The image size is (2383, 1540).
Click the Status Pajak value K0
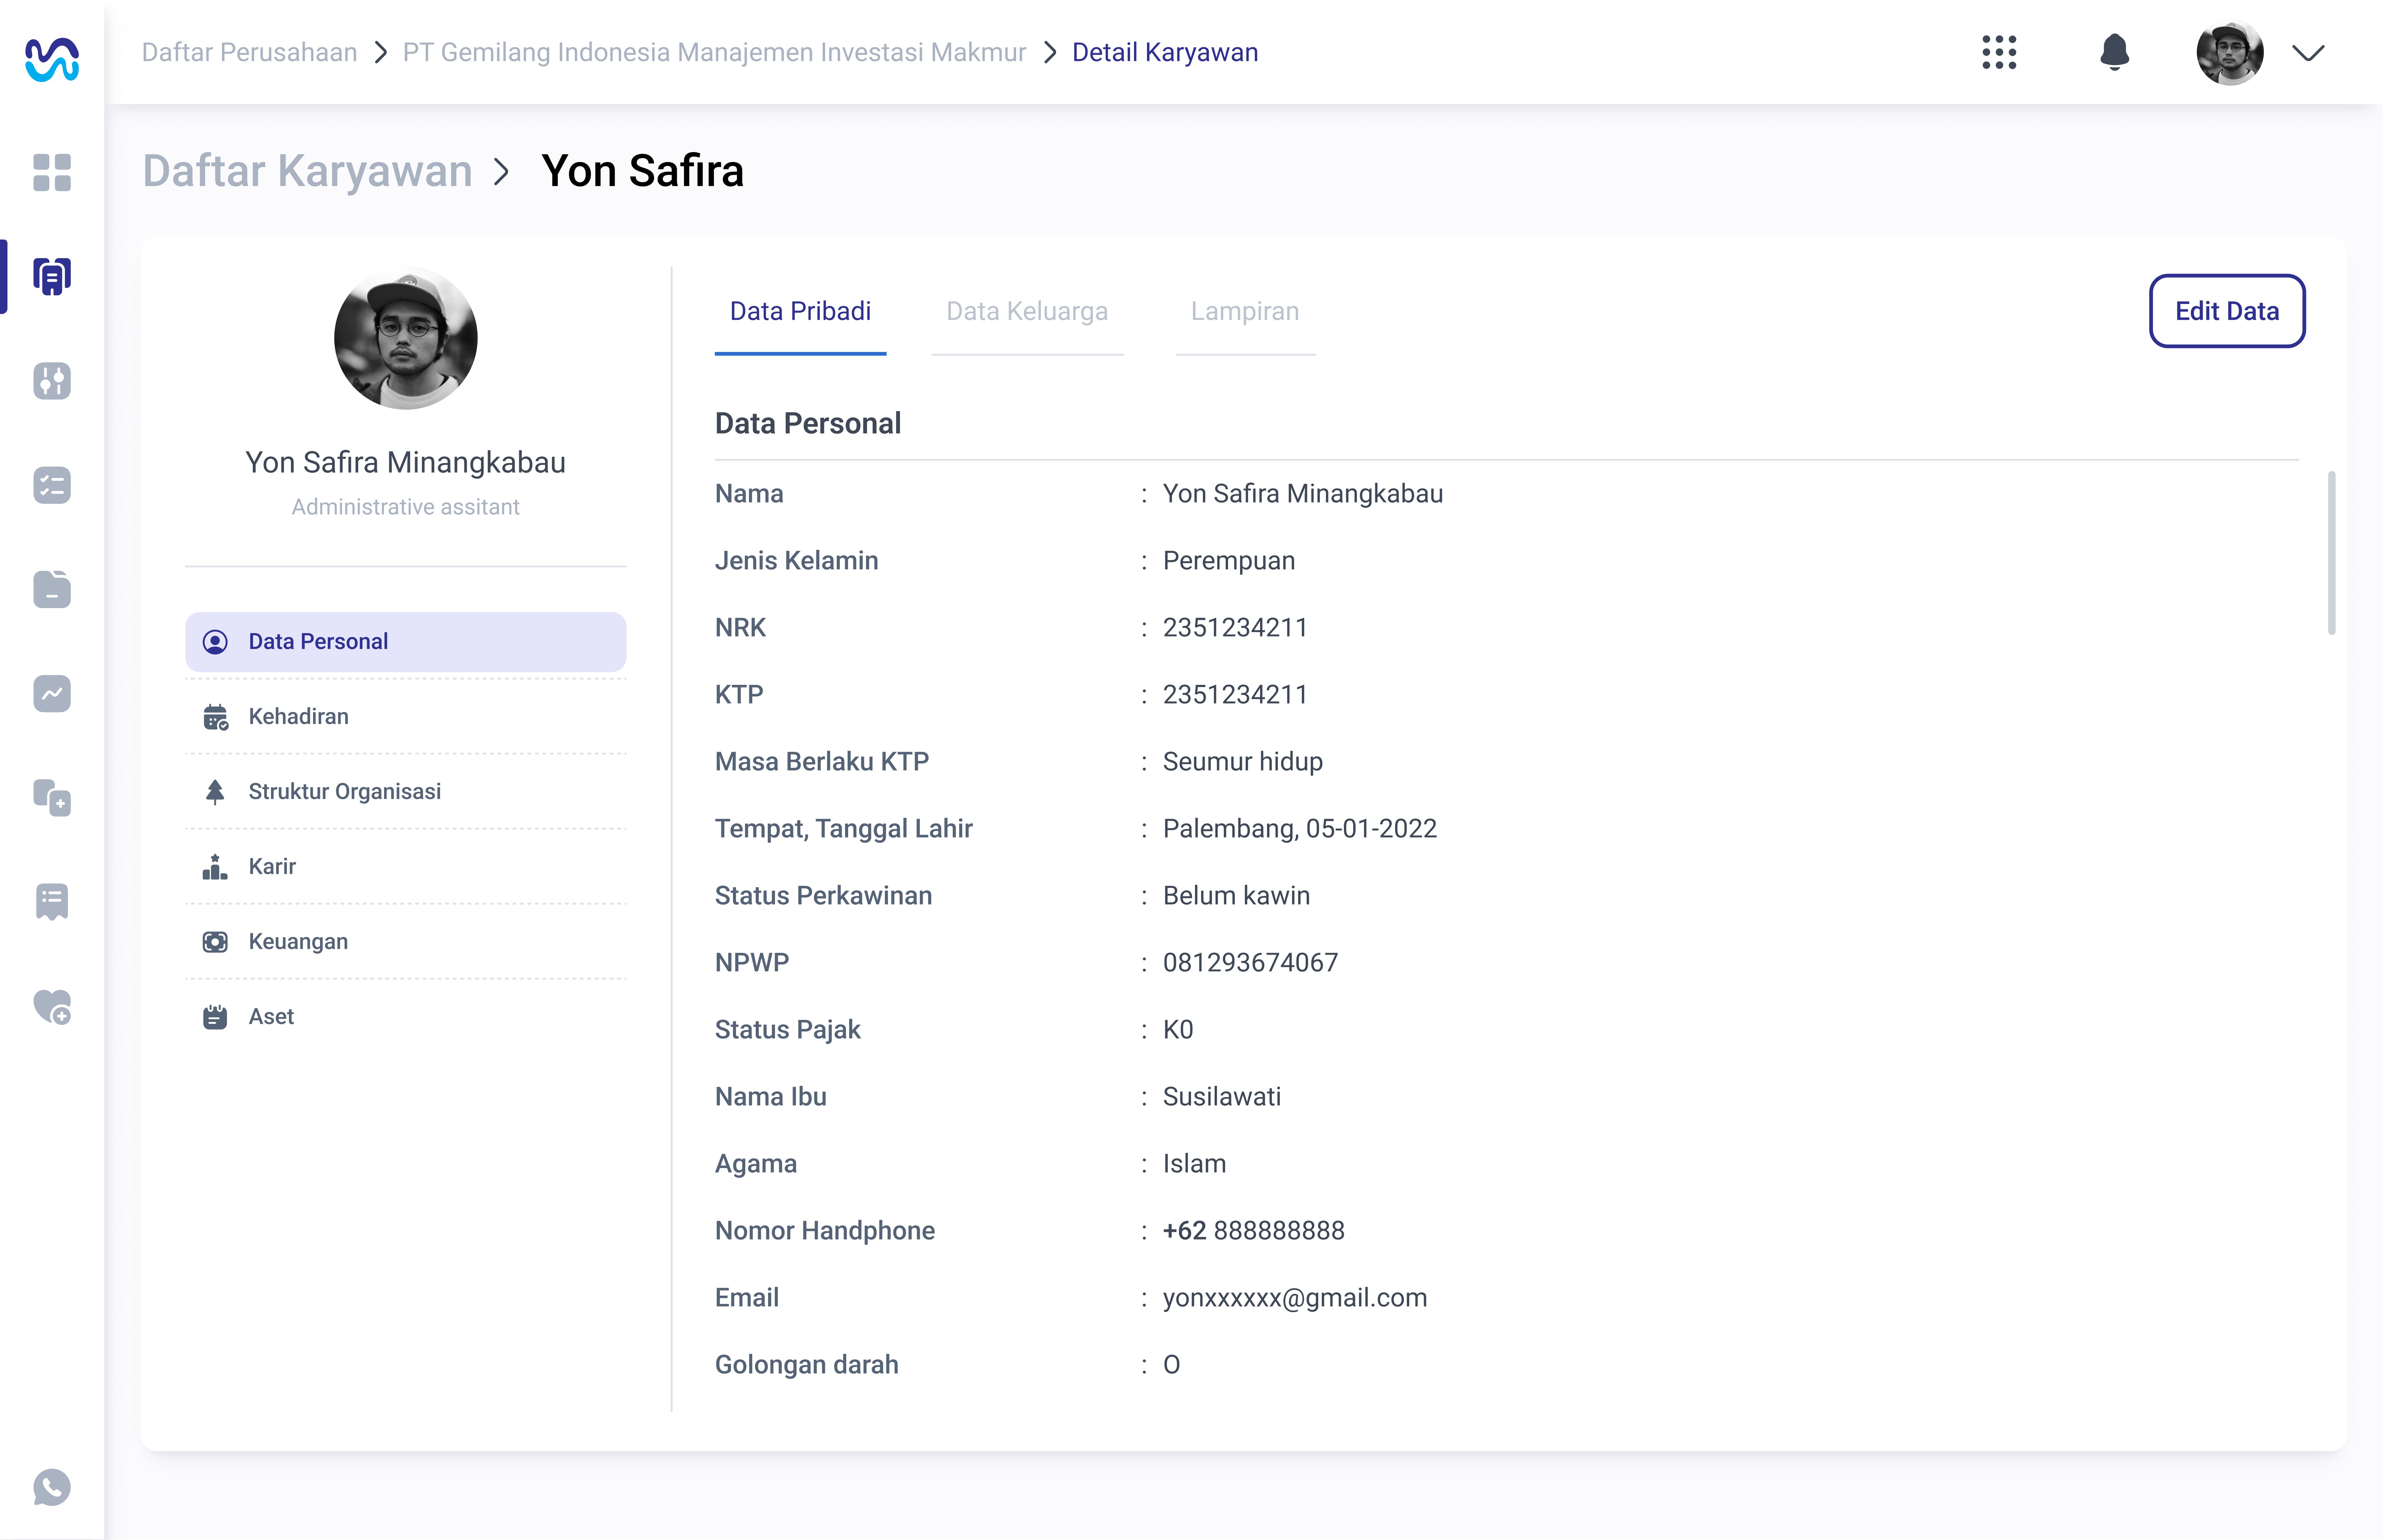[1178, 1030]
